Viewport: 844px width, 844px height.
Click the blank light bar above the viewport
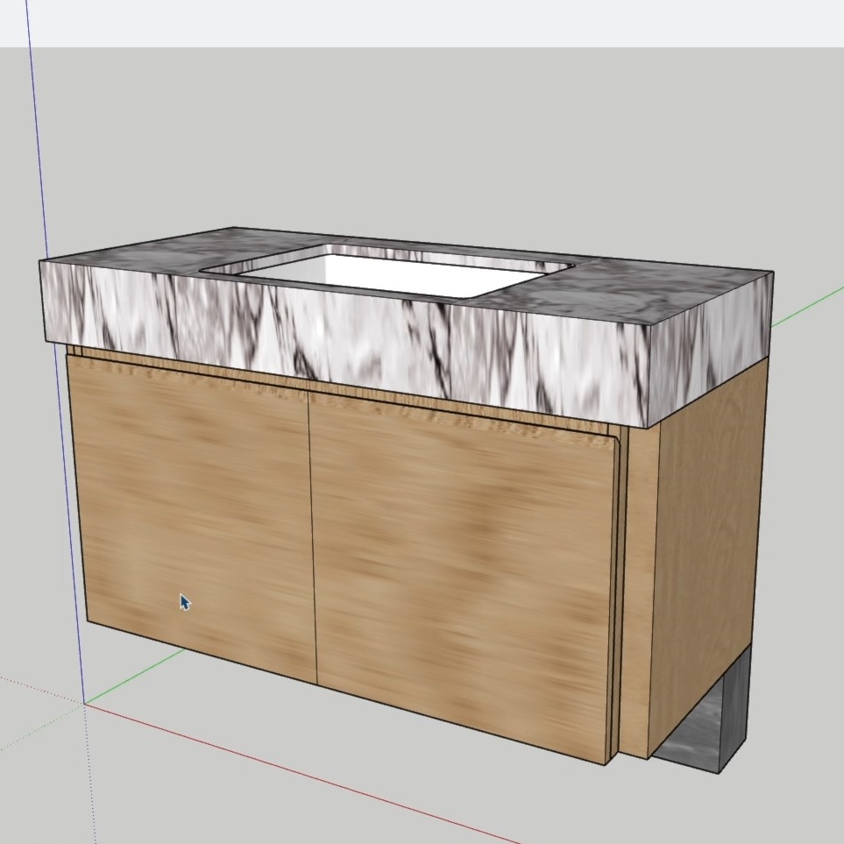(438, 22)
